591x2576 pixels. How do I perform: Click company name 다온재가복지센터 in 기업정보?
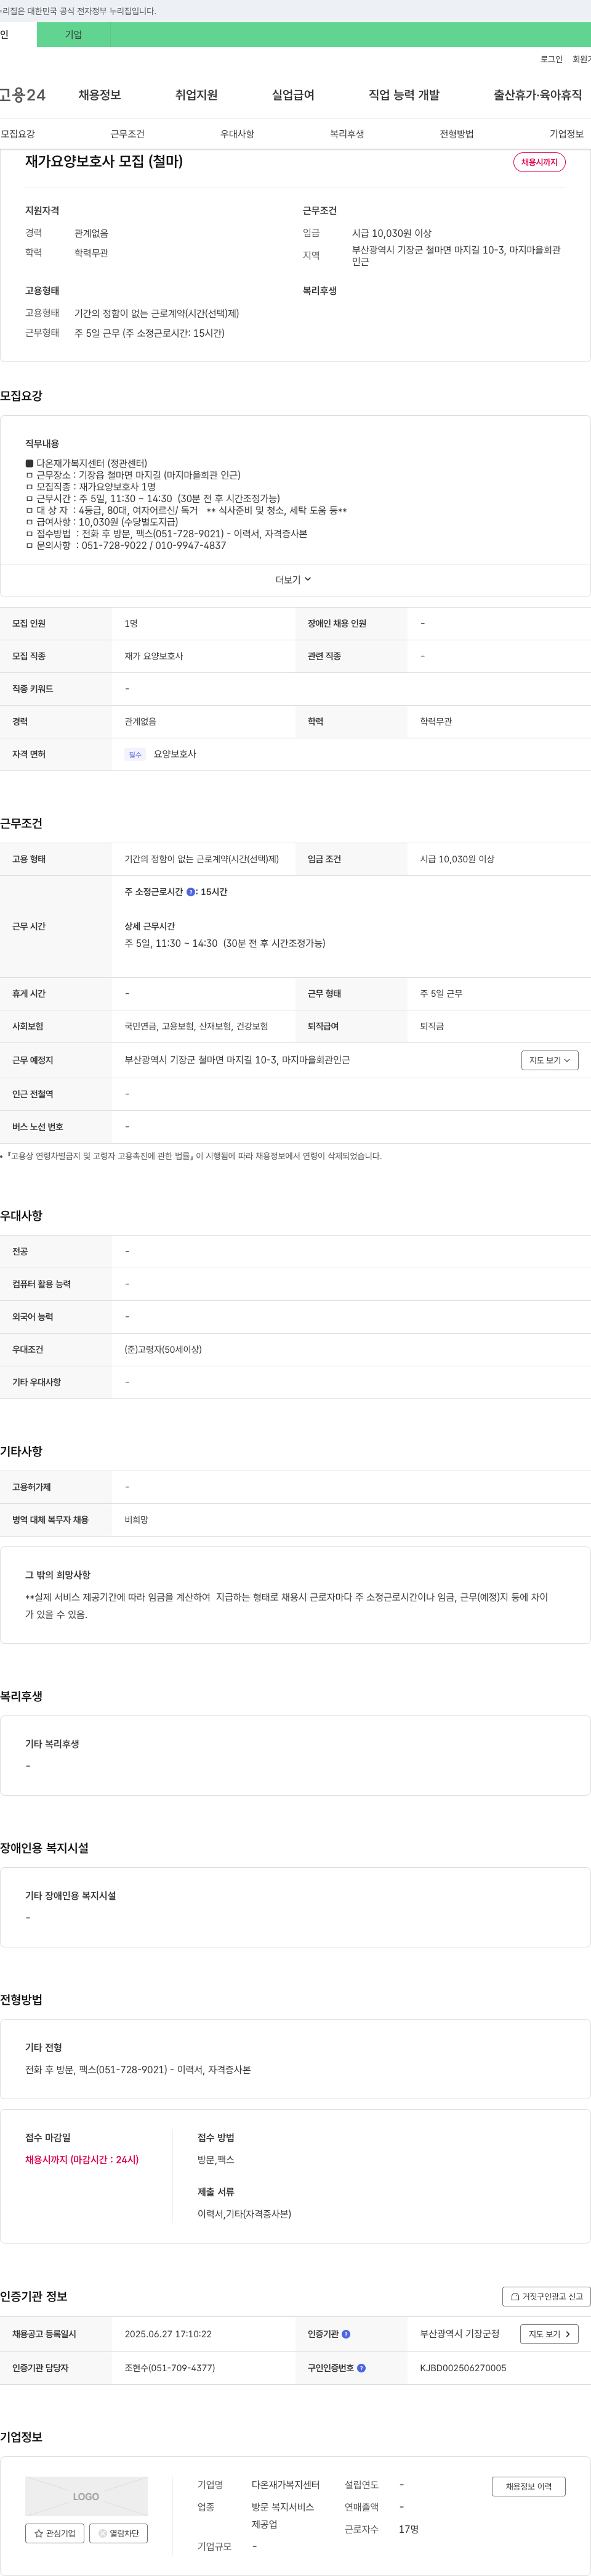[286, 2485]
